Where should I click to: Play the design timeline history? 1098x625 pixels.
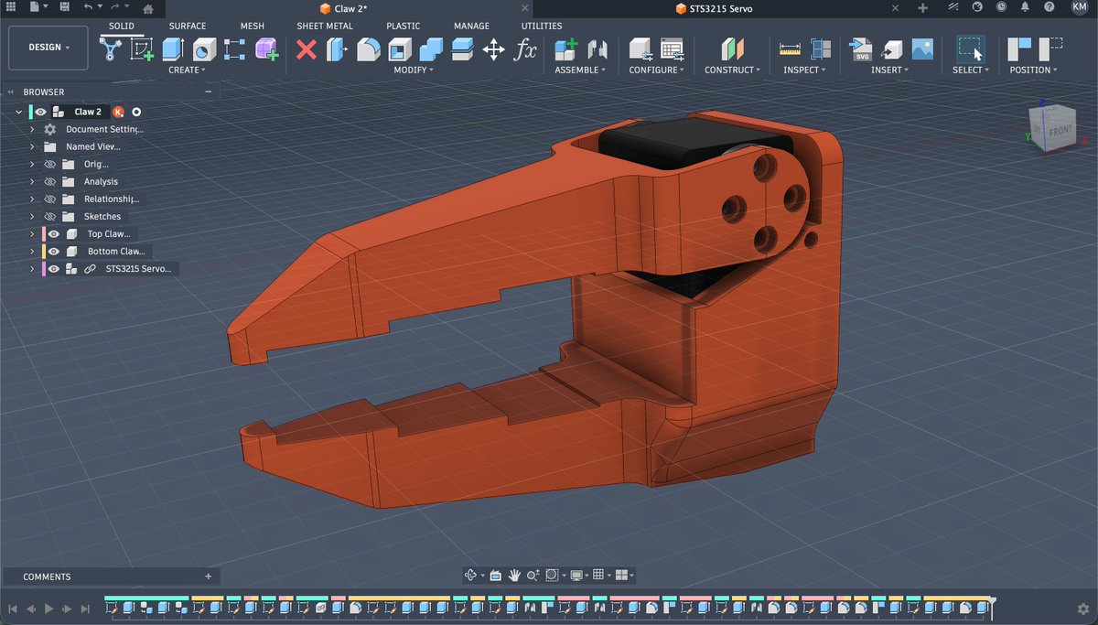(48, 607)
